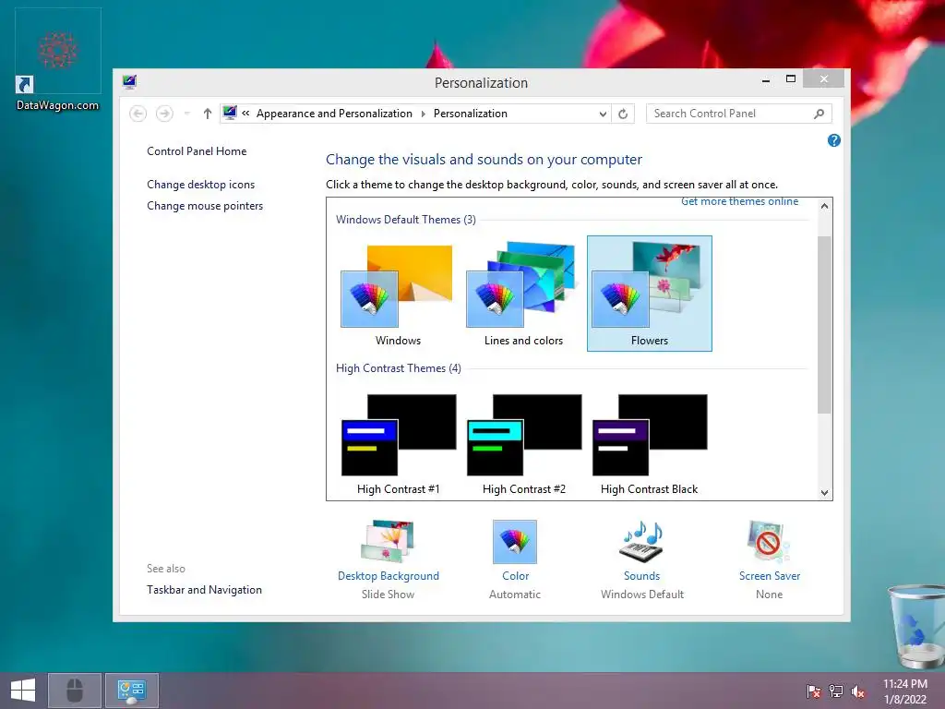Viewport: 945px width, 709px height.
Task: Open the Color settings swatch icon
Action: coord(515,541)
